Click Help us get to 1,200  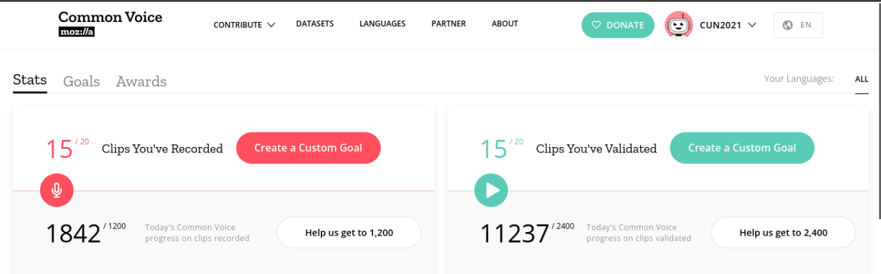(349, 233)
